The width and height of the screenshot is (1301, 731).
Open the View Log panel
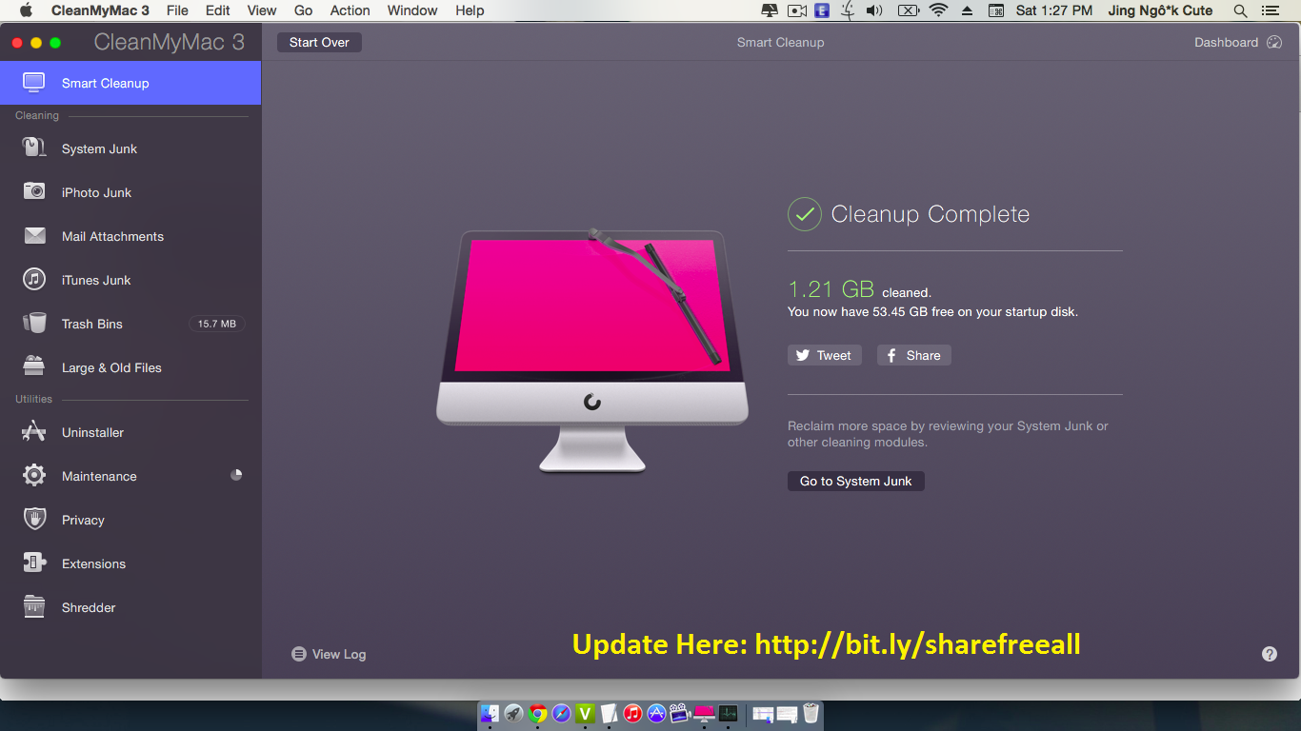(329, 654)
